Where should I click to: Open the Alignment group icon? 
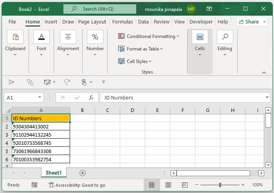pyautogui.click(x=68, y=43)
